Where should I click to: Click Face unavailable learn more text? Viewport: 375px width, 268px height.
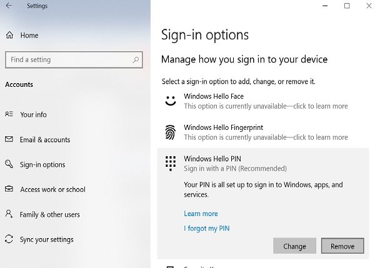[266, 106]
